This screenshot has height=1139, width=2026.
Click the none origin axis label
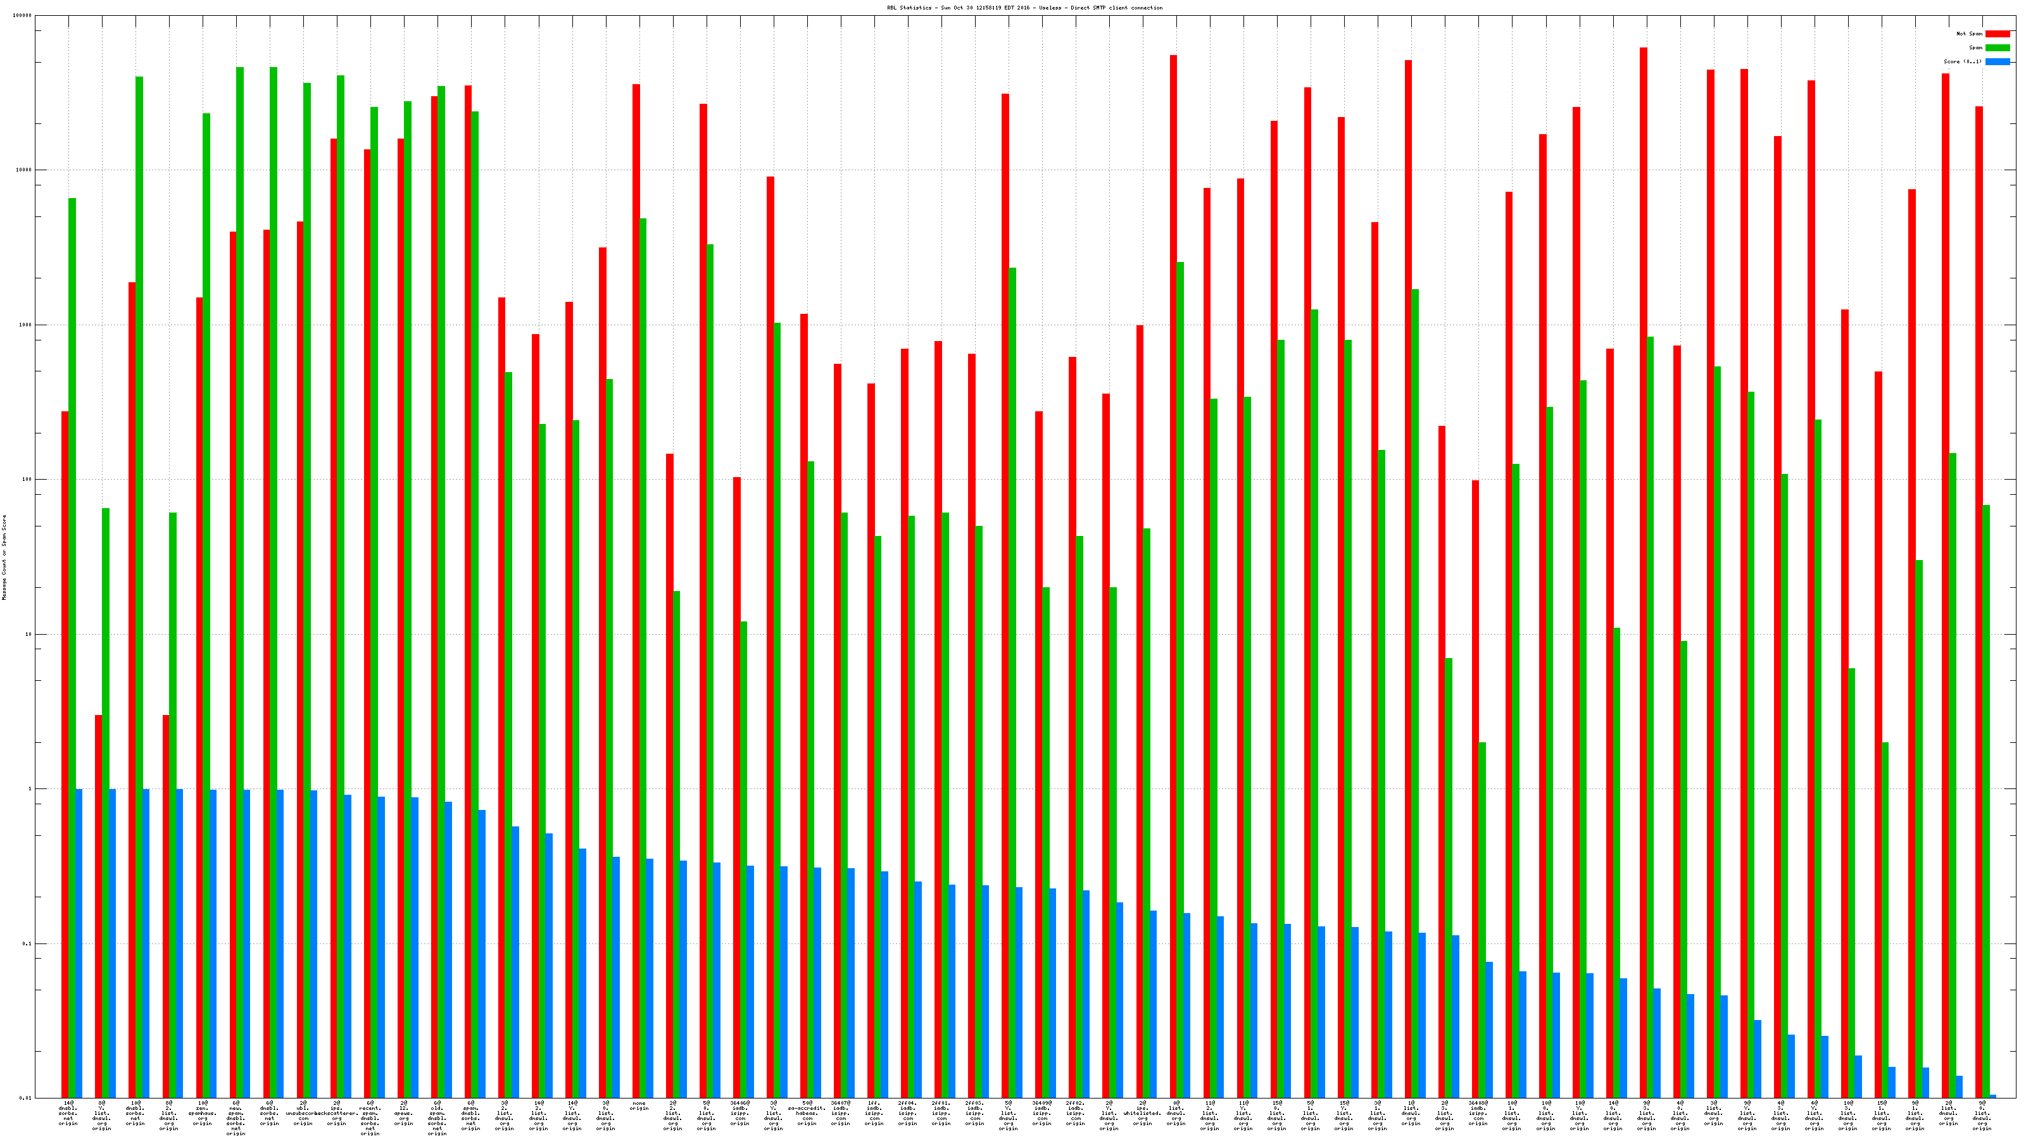639,1106
